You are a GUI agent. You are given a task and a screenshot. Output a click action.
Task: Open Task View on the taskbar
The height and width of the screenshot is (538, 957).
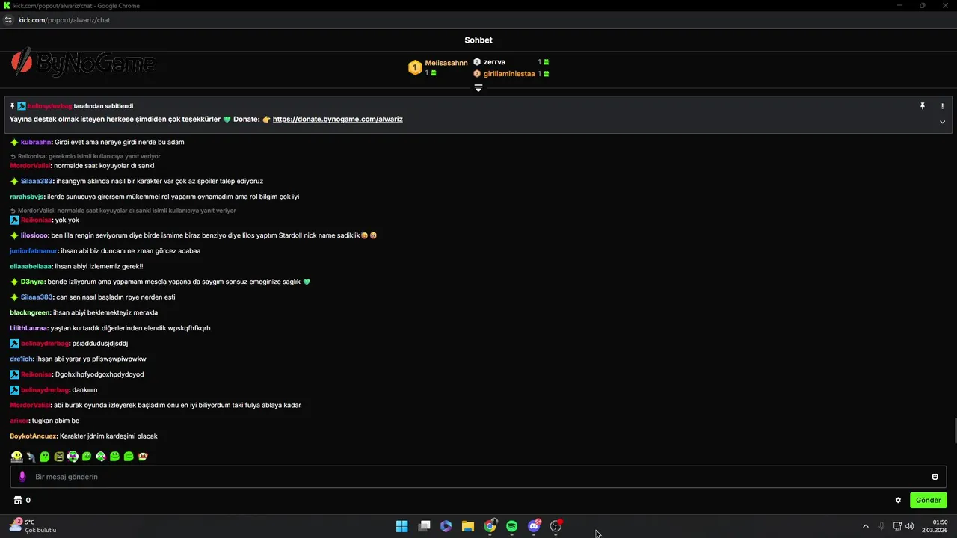coord(424,526)
